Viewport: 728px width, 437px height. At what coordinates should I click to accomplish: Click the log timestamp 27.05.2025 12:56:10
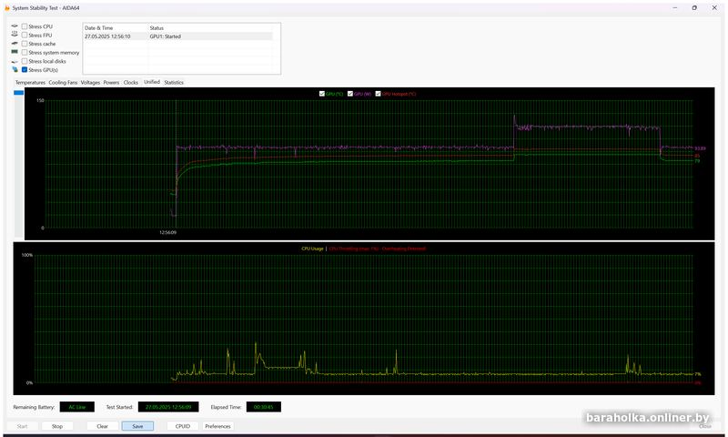click(x=107, y=36)
